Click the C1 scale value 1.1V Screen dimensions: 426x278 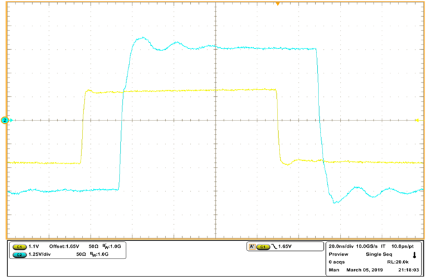pyautogui.click(x=34, y=246)
